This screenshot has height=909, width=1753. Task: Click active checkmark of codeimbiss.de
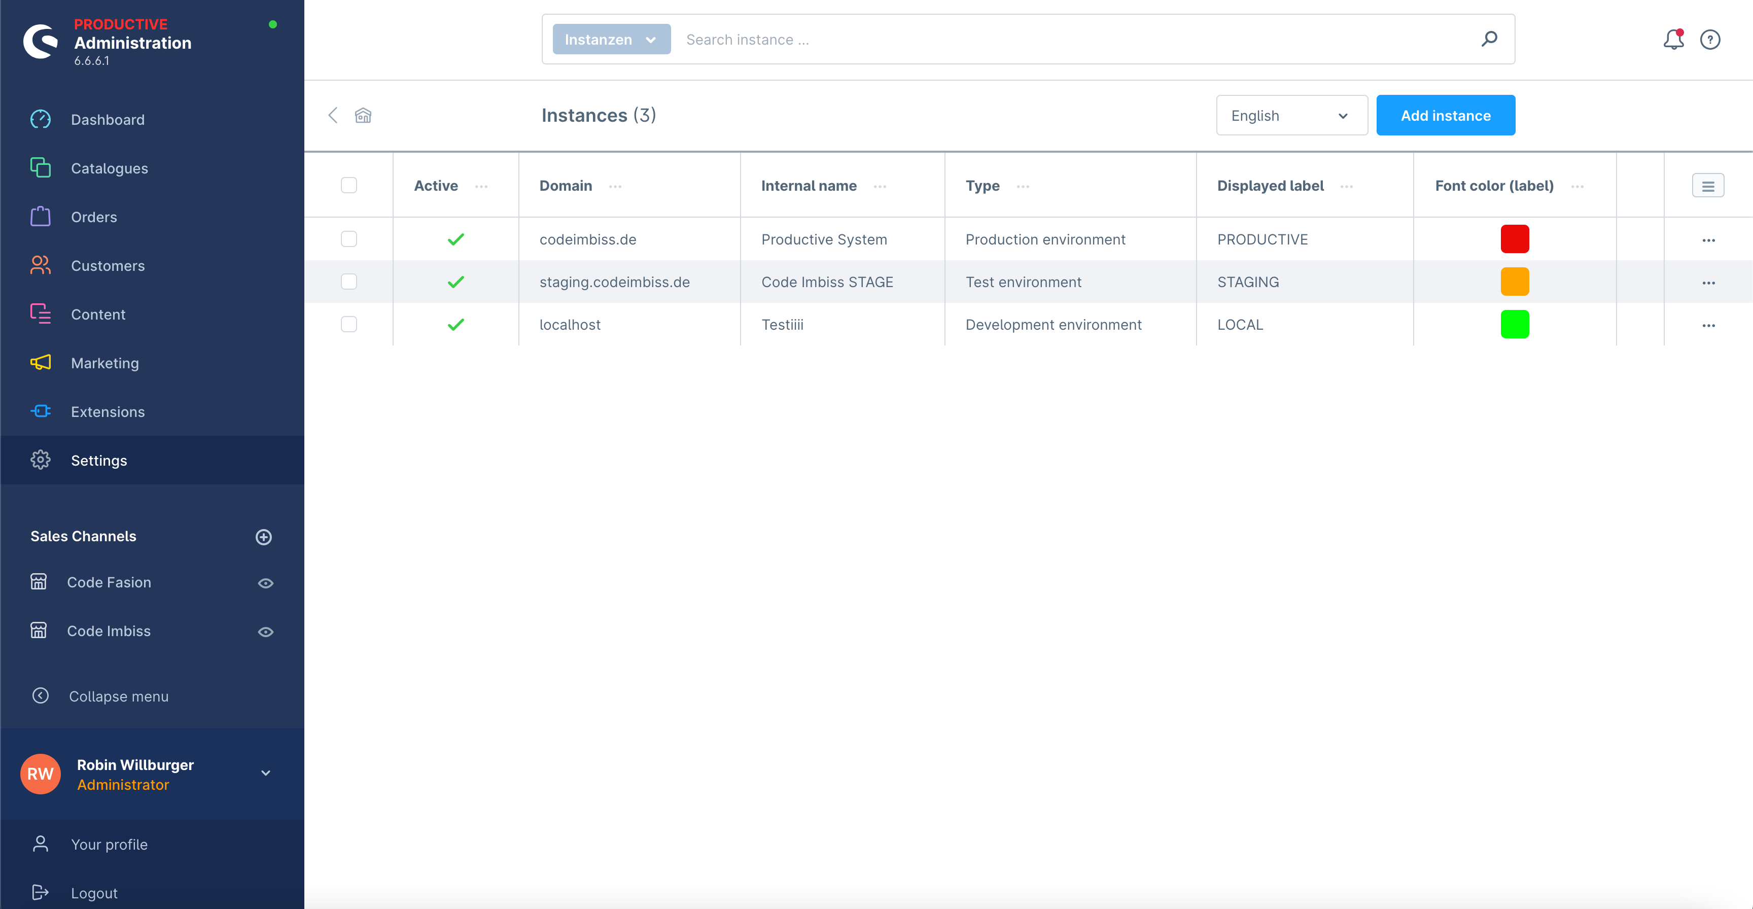456,239
